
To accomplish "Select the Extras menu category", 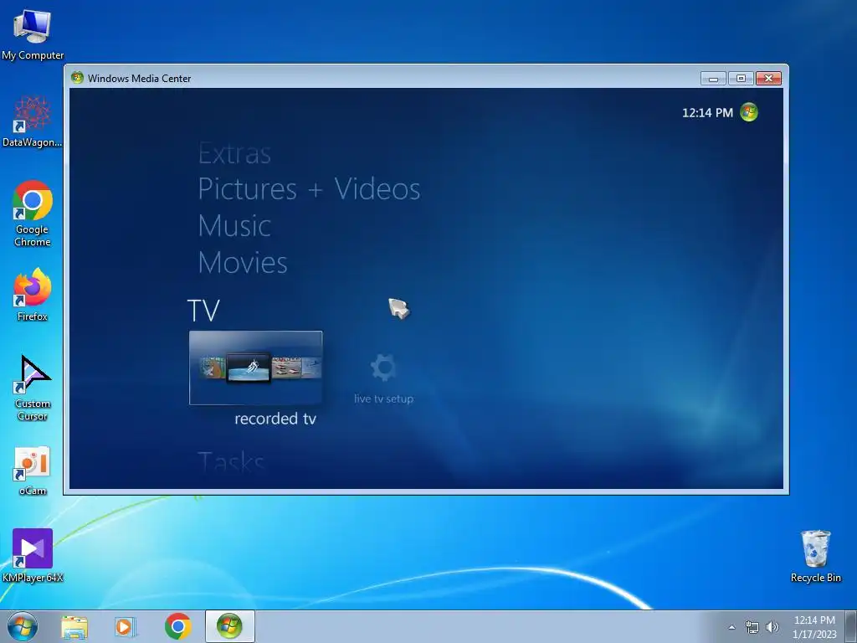I will coord(234,153).
